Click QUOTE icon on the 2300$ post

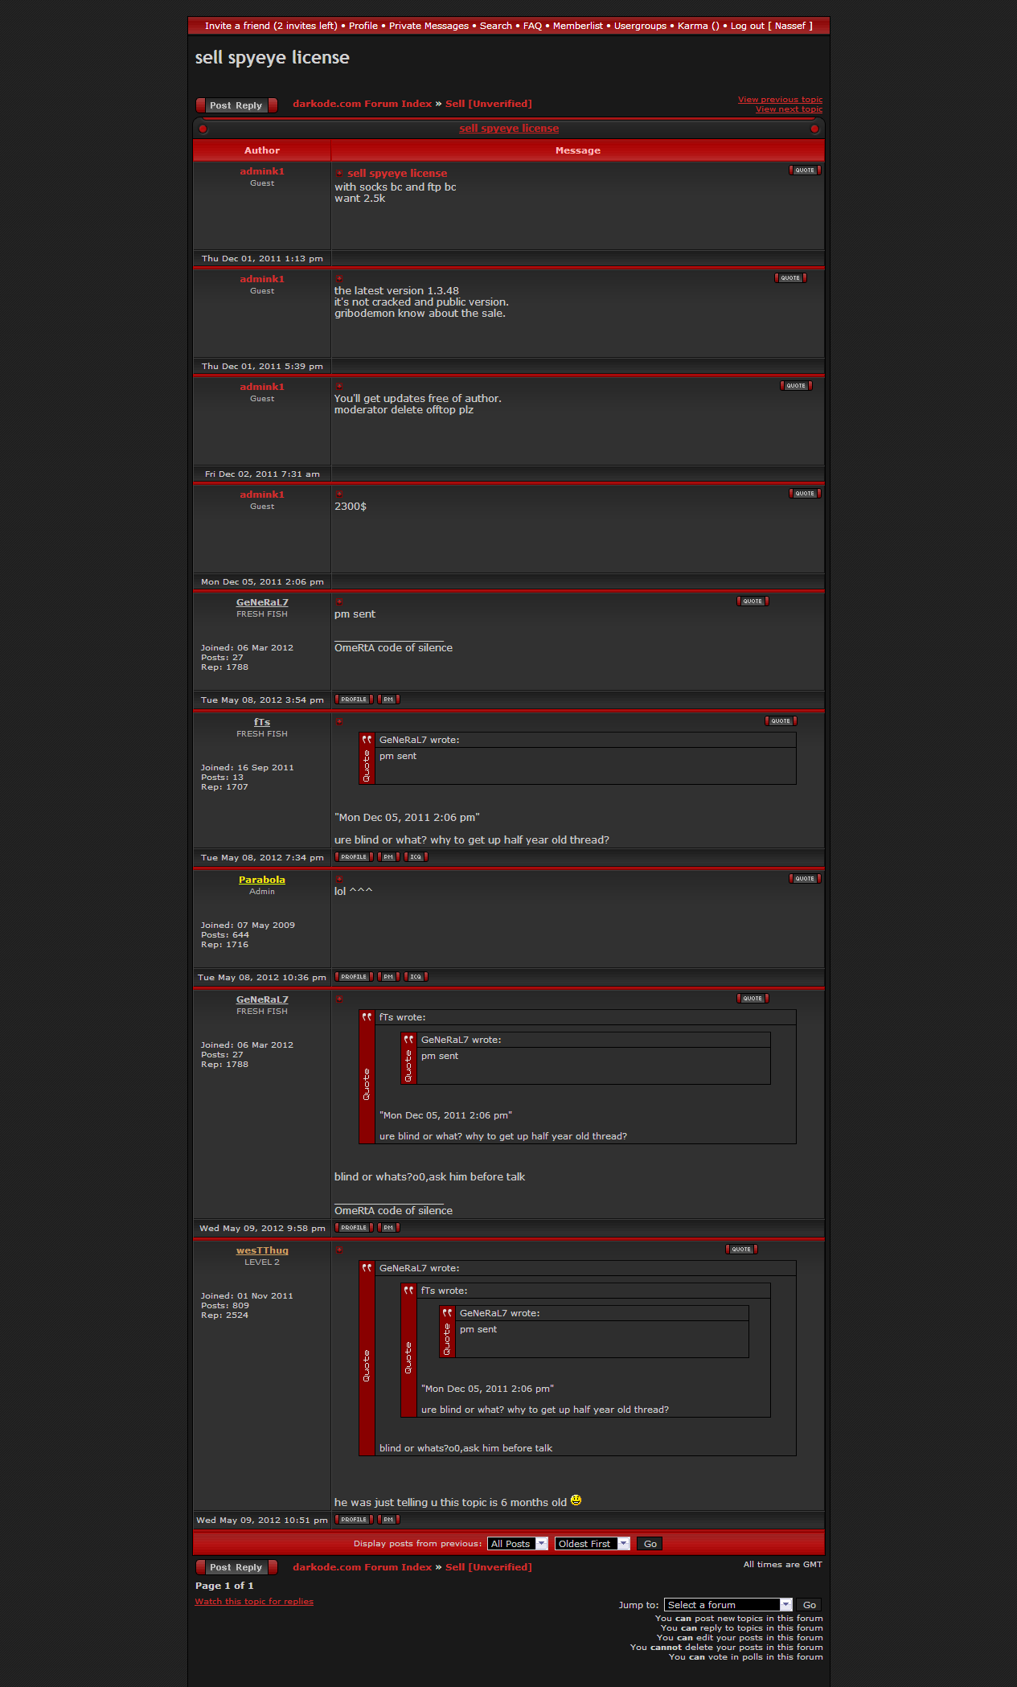(x=804, y=494)
